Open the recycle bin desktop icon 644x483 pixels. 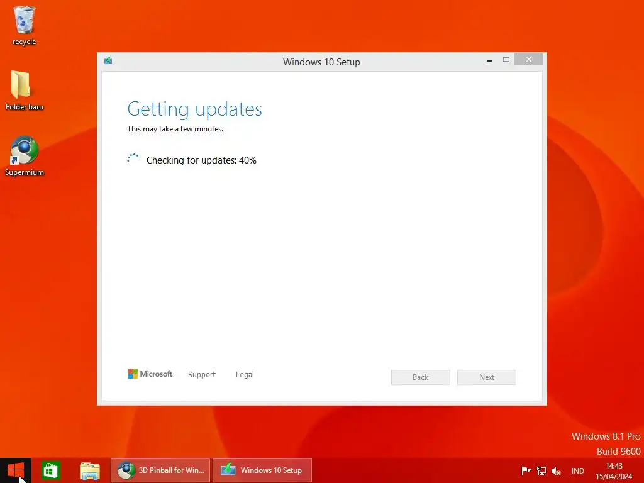[25, 25]
